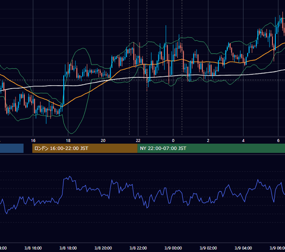Viewport: 285px width, 252px height.
Task: Click the hour 6 axis label
Action: click(278, 141)
